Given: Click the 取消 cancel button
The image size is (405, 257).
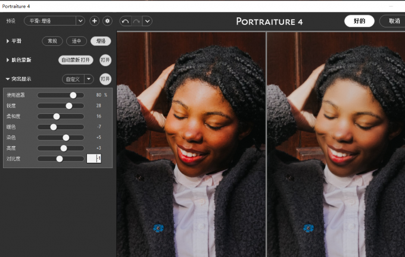Looking at the screenshot, I should point(392,21).
